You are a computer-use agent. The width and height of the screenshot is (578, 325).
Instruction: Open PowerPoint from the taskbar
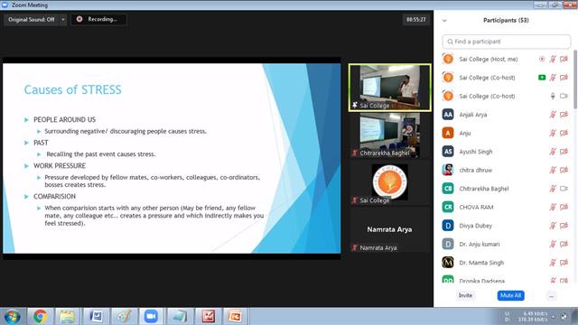pyautogui.click(x=235, y=317)
